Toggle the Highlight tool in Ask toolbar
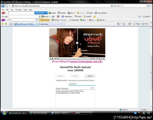Image resolution: width=153 pixels, height=120 pixels. tap(81, 13)
